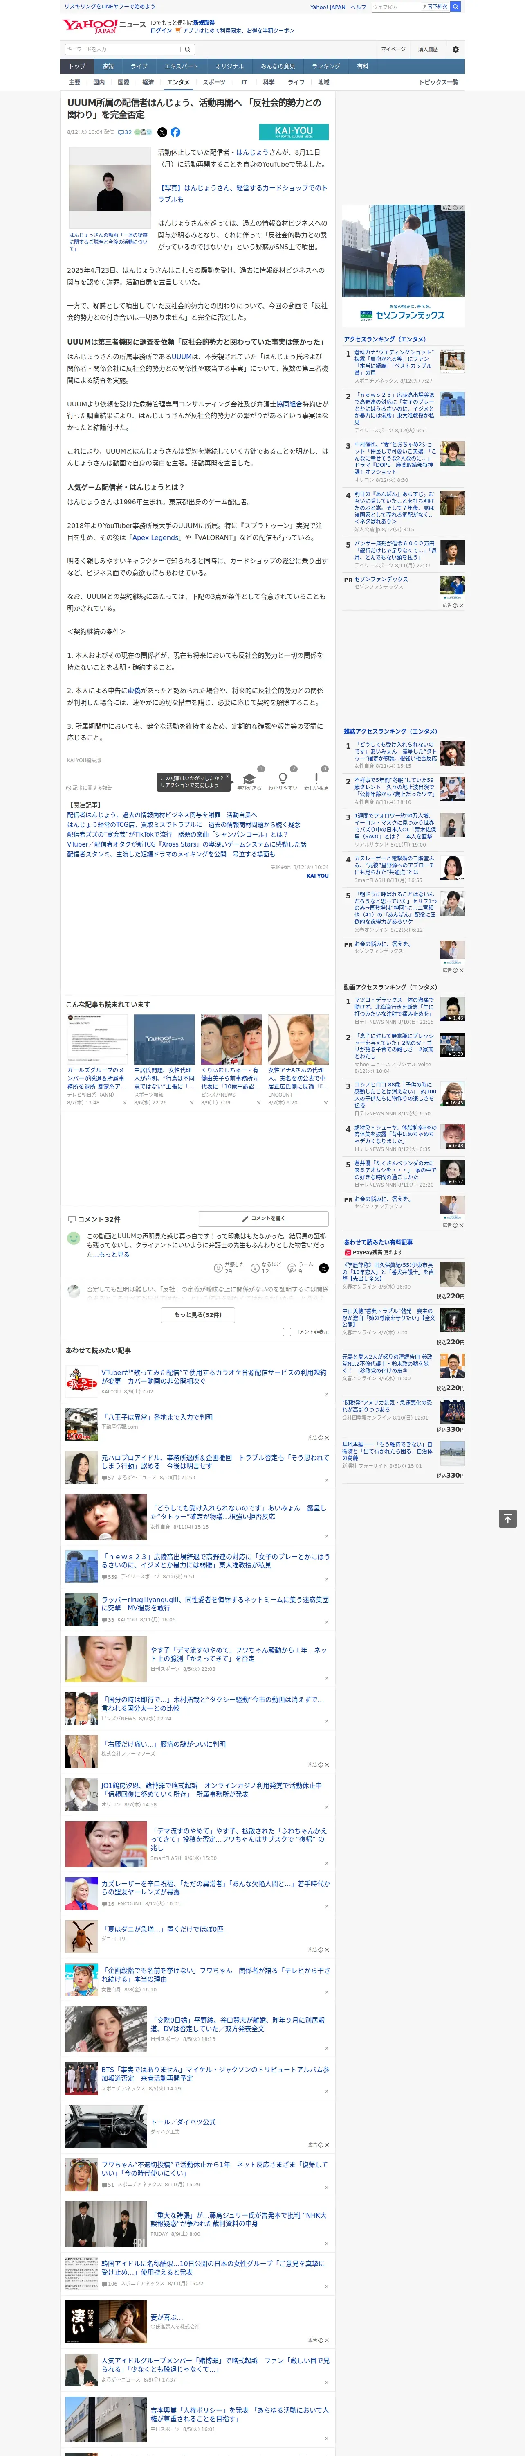The image size is (525, 2456).
Task: Open the 有料 navigation item
Action: 362,67
